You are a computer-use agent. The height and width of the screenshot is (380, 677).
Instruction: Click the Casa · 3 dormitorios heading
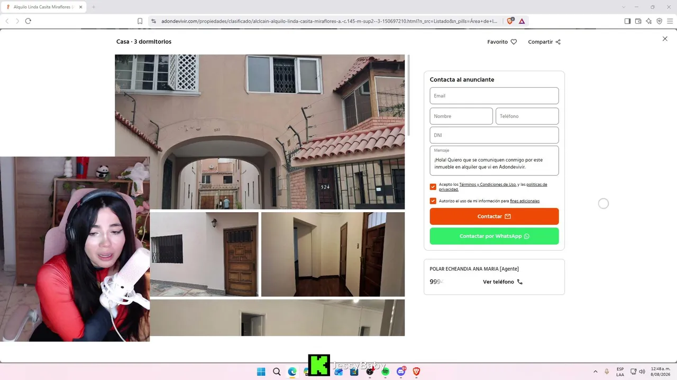point(144,42)
